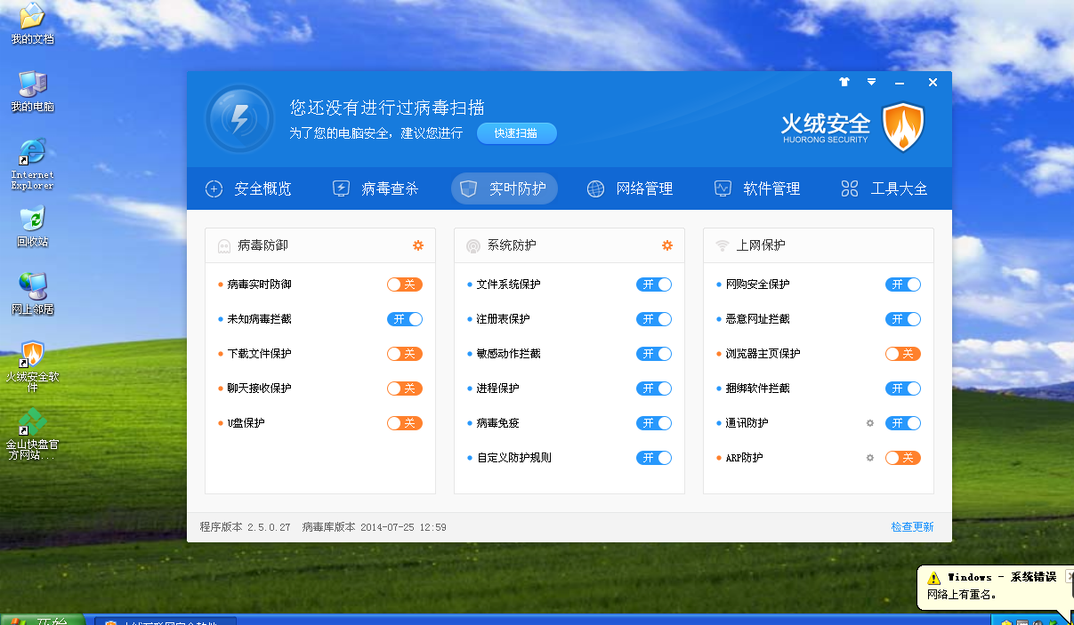This screenshot has width=1074, height=625.
Task: Enable the 病毒实时防御 toggle
Action: pos(404,284)
